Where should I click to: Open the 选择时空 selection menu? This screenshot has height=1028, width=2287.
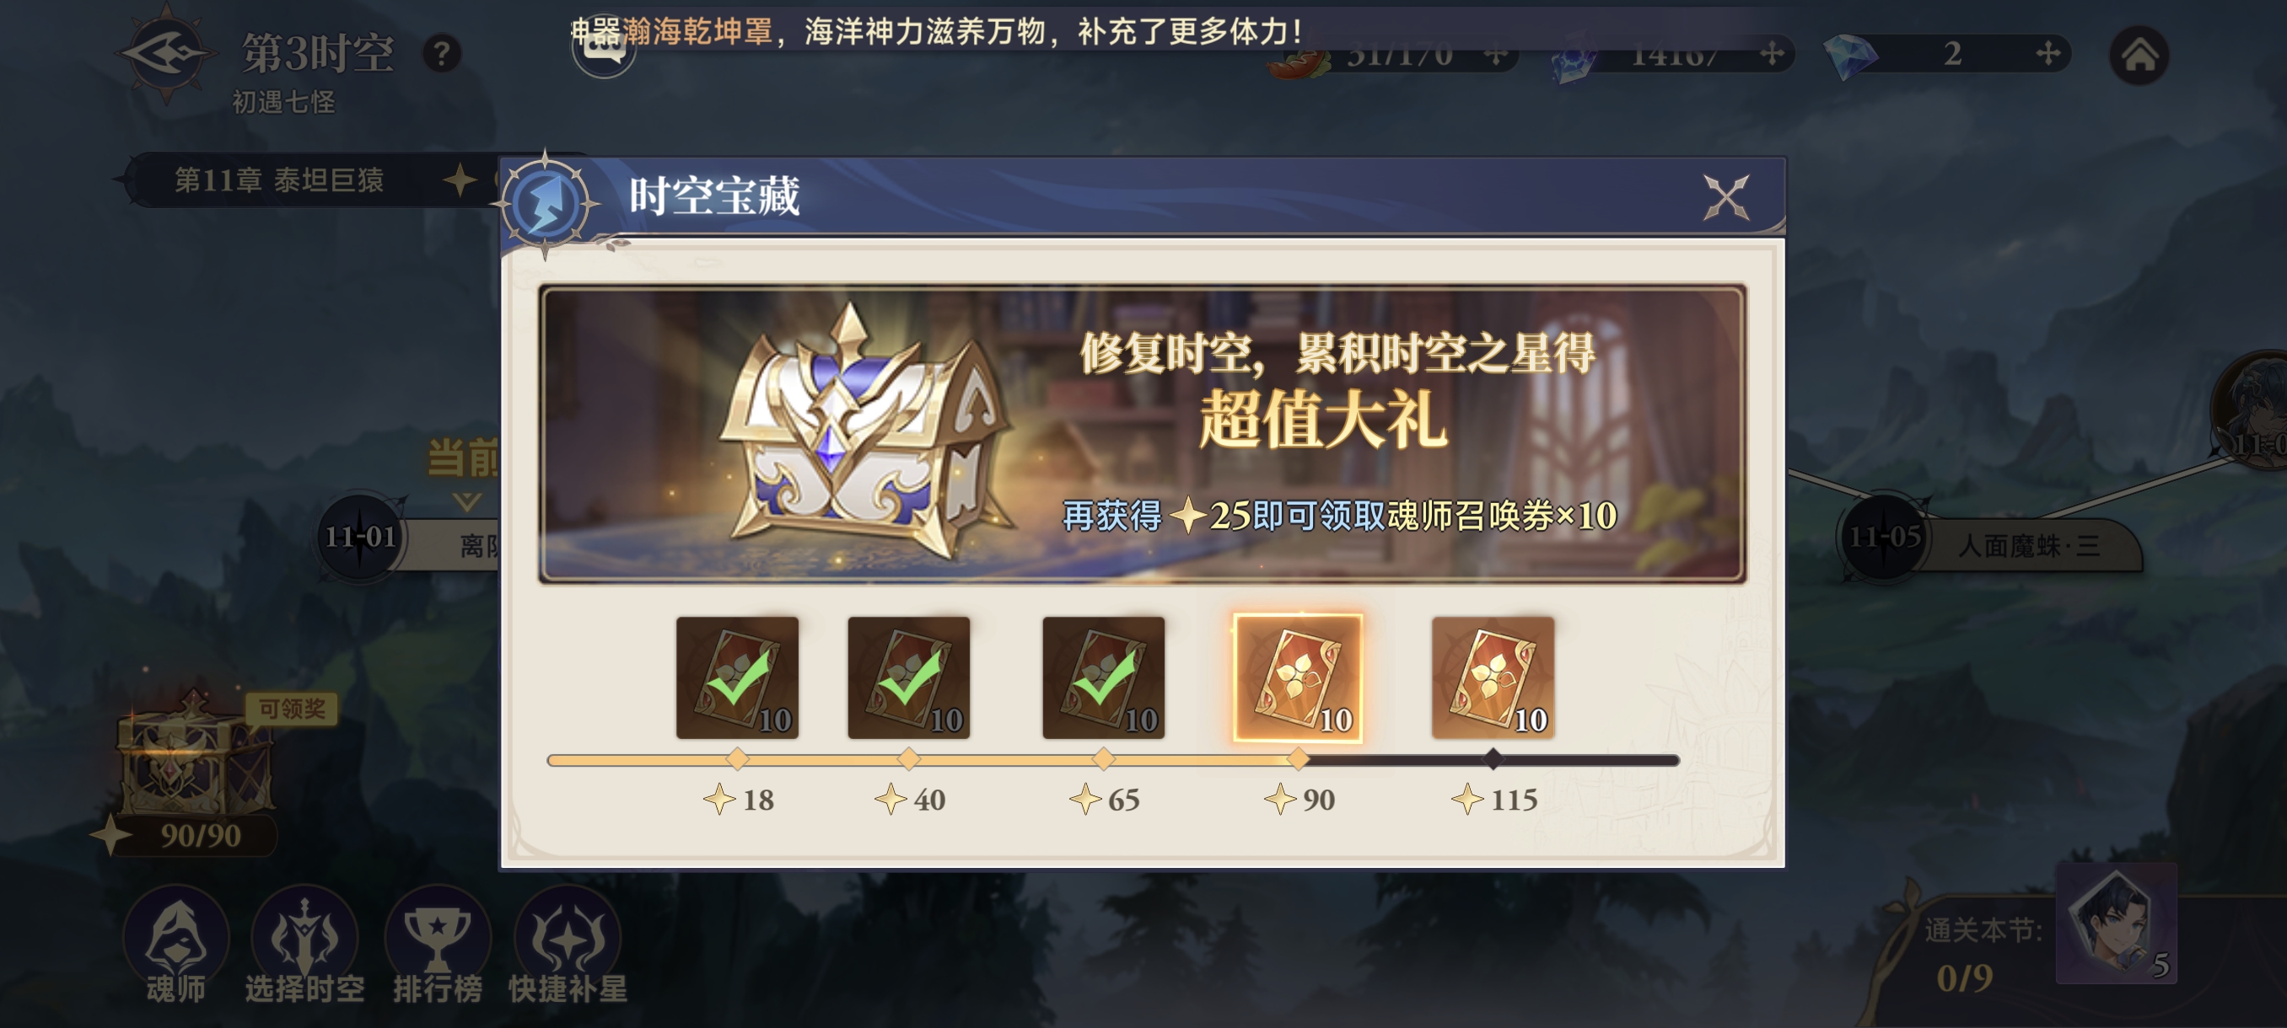pyautogui.click(x=304, y=946)
